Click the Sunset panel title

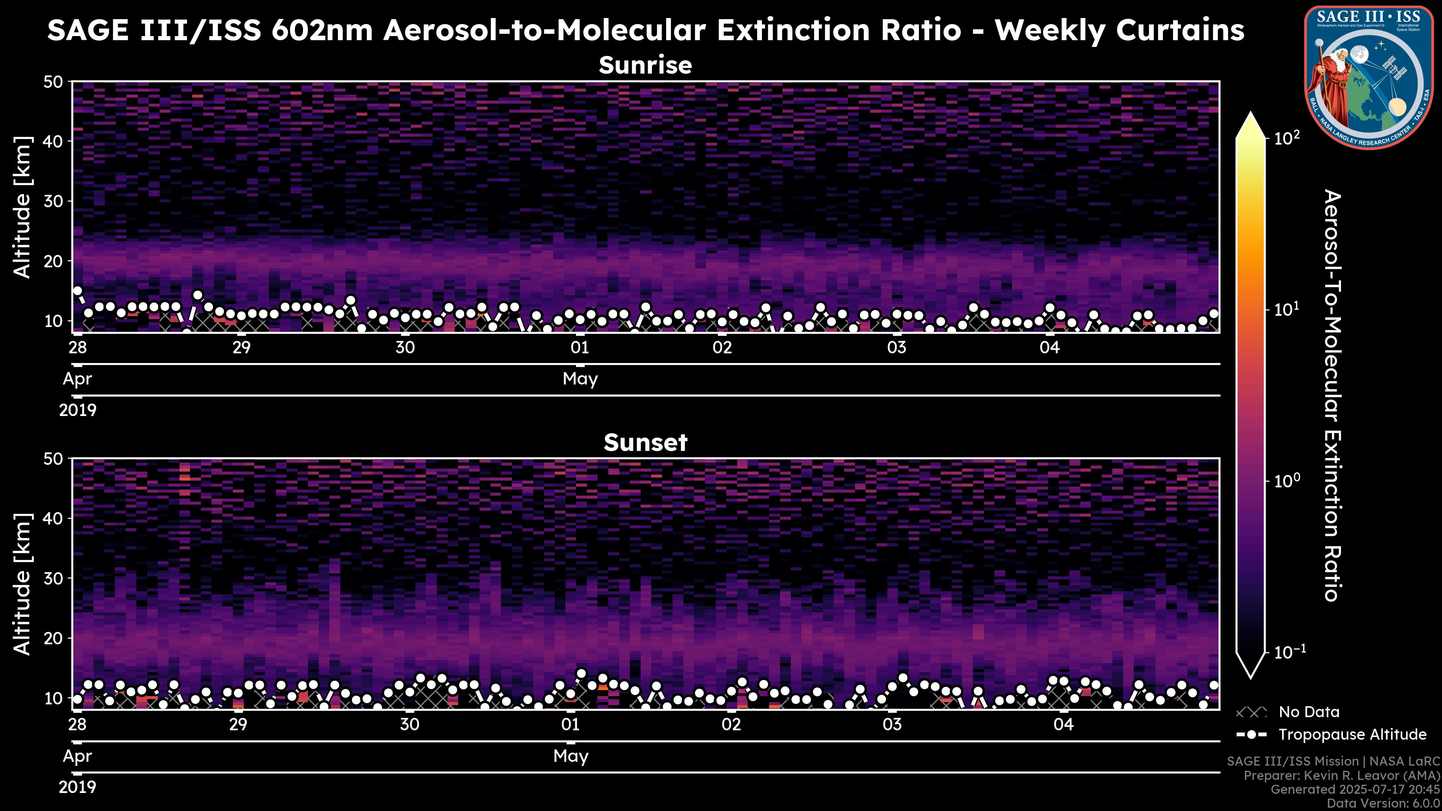646,443
